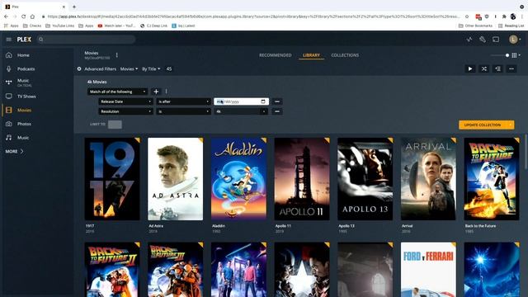Open the Plex hamburger menu
Image resolution: width=528 pixels, height=297 pixels.
coord(9,40)
